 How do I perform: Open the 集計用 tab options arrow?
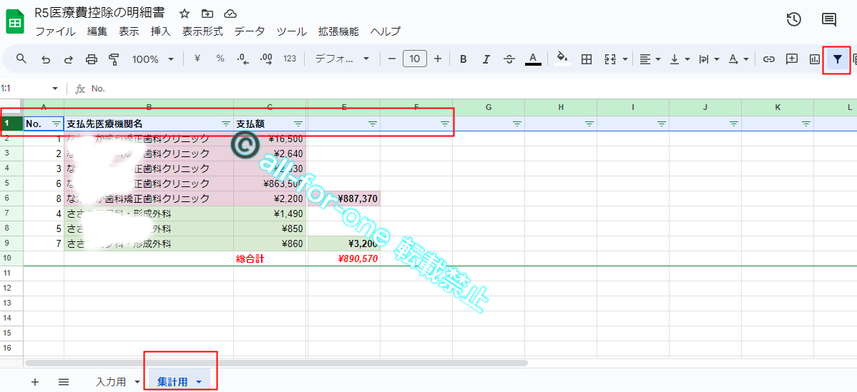coord(199,382)
